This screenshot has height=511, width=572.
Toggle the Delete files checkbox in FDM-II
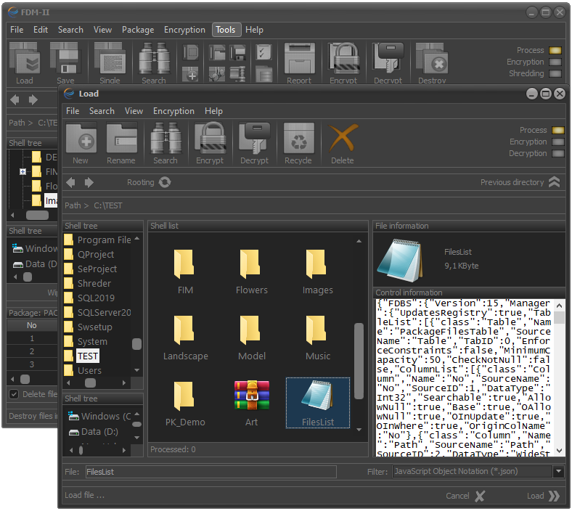[14, 394]
